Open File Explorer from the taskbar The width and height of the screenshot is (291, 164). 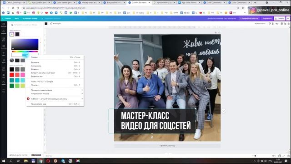click(26, 161)
